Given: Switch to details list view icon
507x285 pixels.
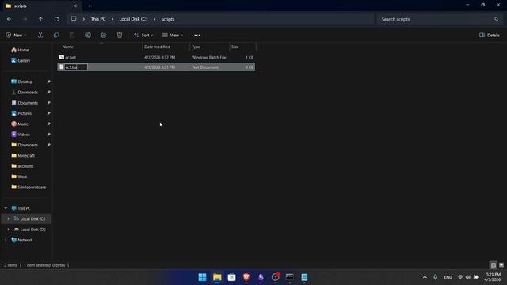Looking at the screenshot, I should pyautogui.click(x=493, y=265).
